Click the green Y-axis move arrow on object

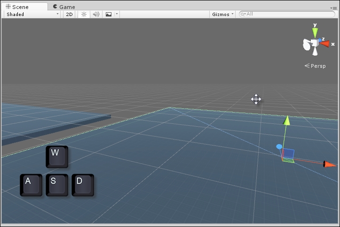[287, 121]
